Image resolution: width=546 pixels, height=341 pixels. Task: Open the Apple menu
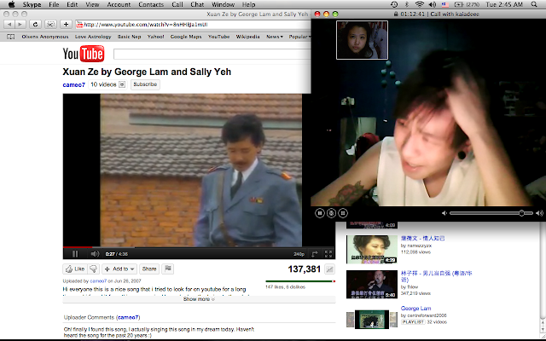(11, 4)
